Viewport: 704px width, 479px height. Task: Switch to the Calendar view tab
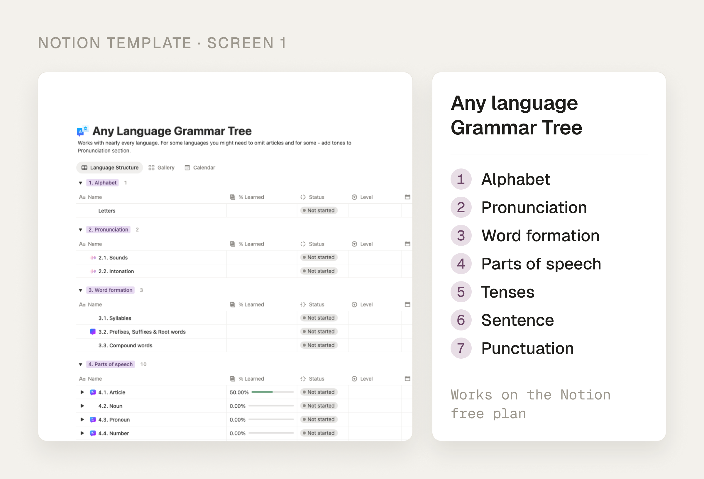(200, 168)
